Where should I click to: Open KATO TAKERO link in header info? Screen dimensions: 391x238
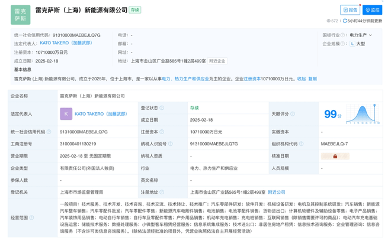(66, 43)
